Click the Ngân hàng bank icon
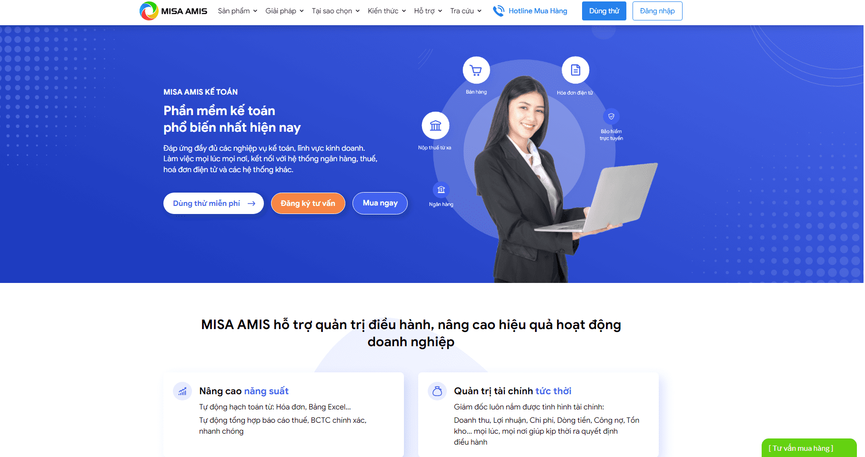 click(441, 190)
